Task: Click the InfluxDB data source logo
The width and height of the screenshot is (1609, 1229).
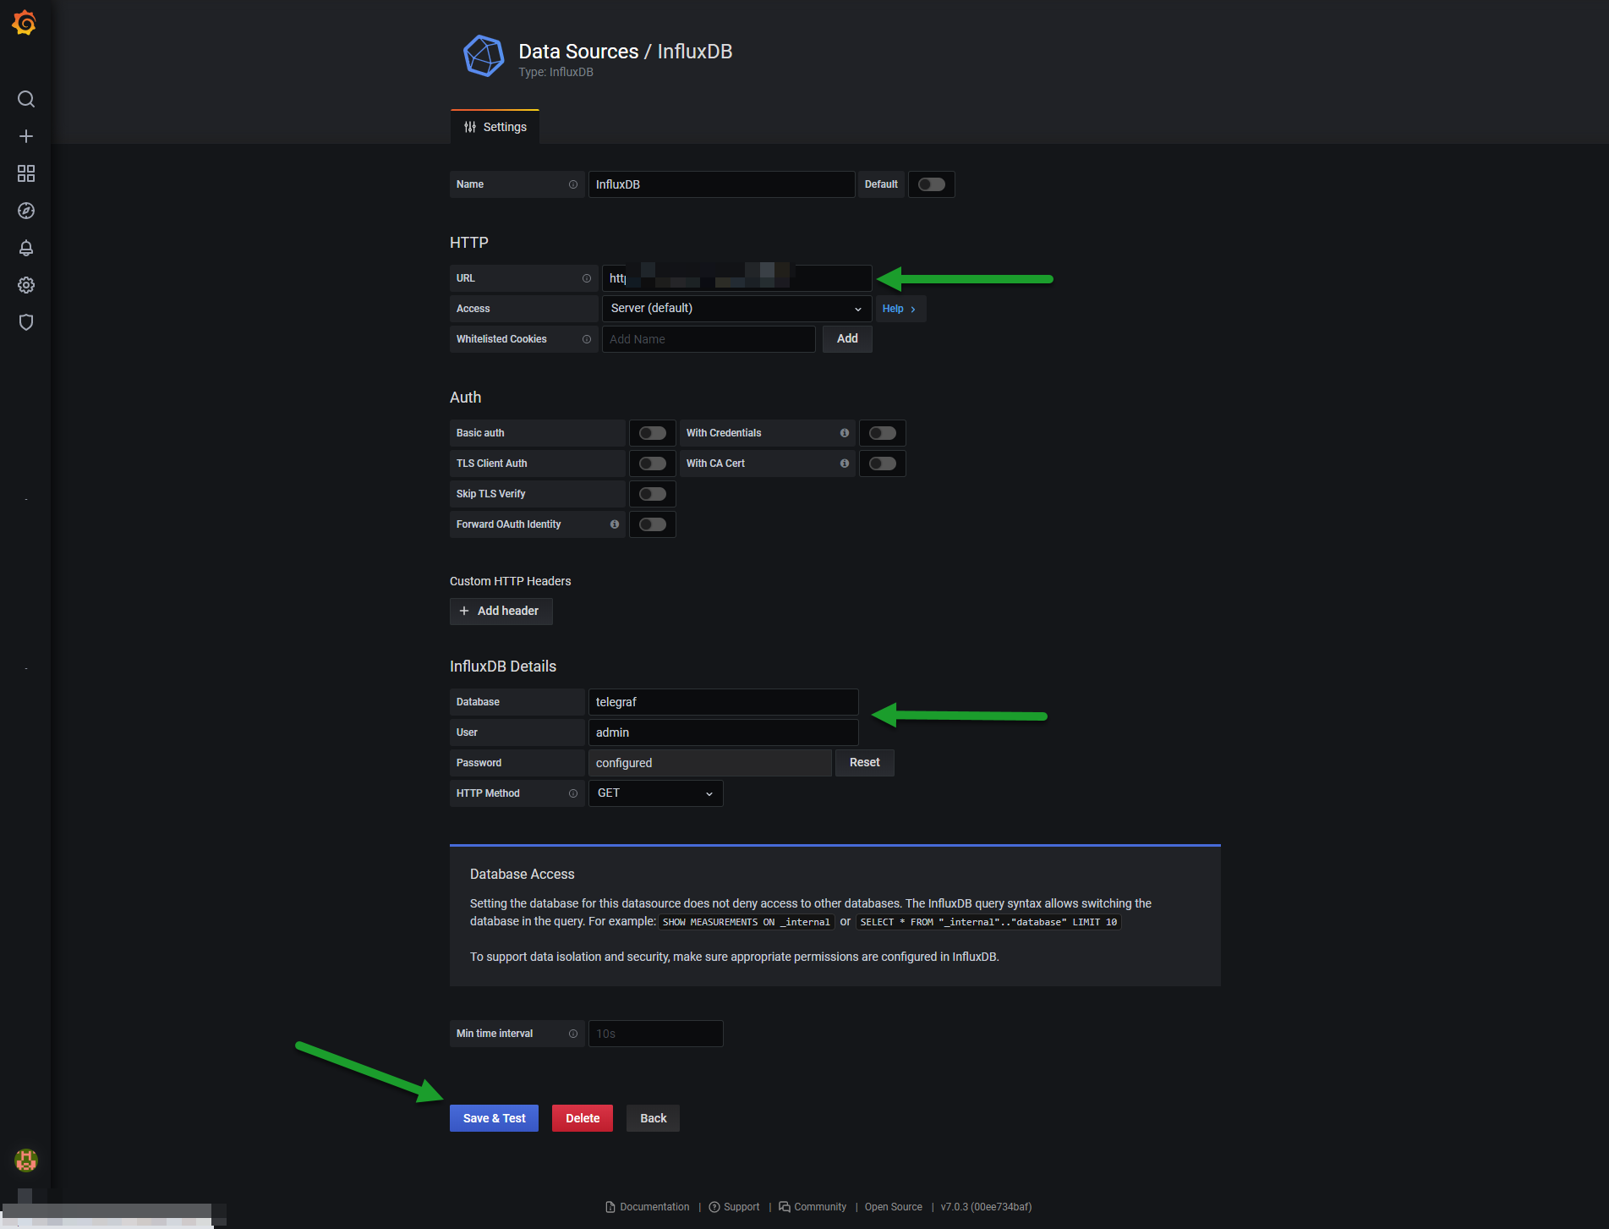Action: (484, 57)
